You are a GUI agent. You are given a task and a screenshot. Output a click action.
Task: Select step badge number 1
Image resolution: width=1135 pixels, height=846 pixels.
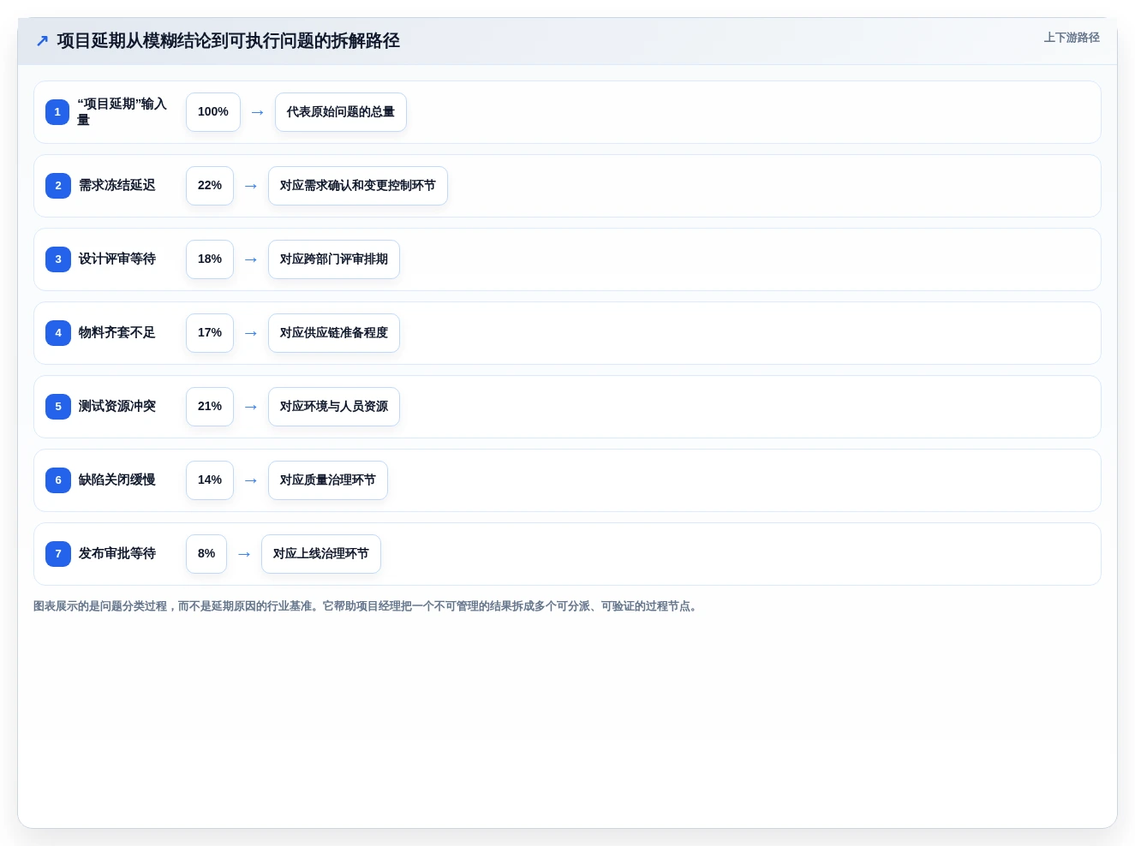click(57, 112)
